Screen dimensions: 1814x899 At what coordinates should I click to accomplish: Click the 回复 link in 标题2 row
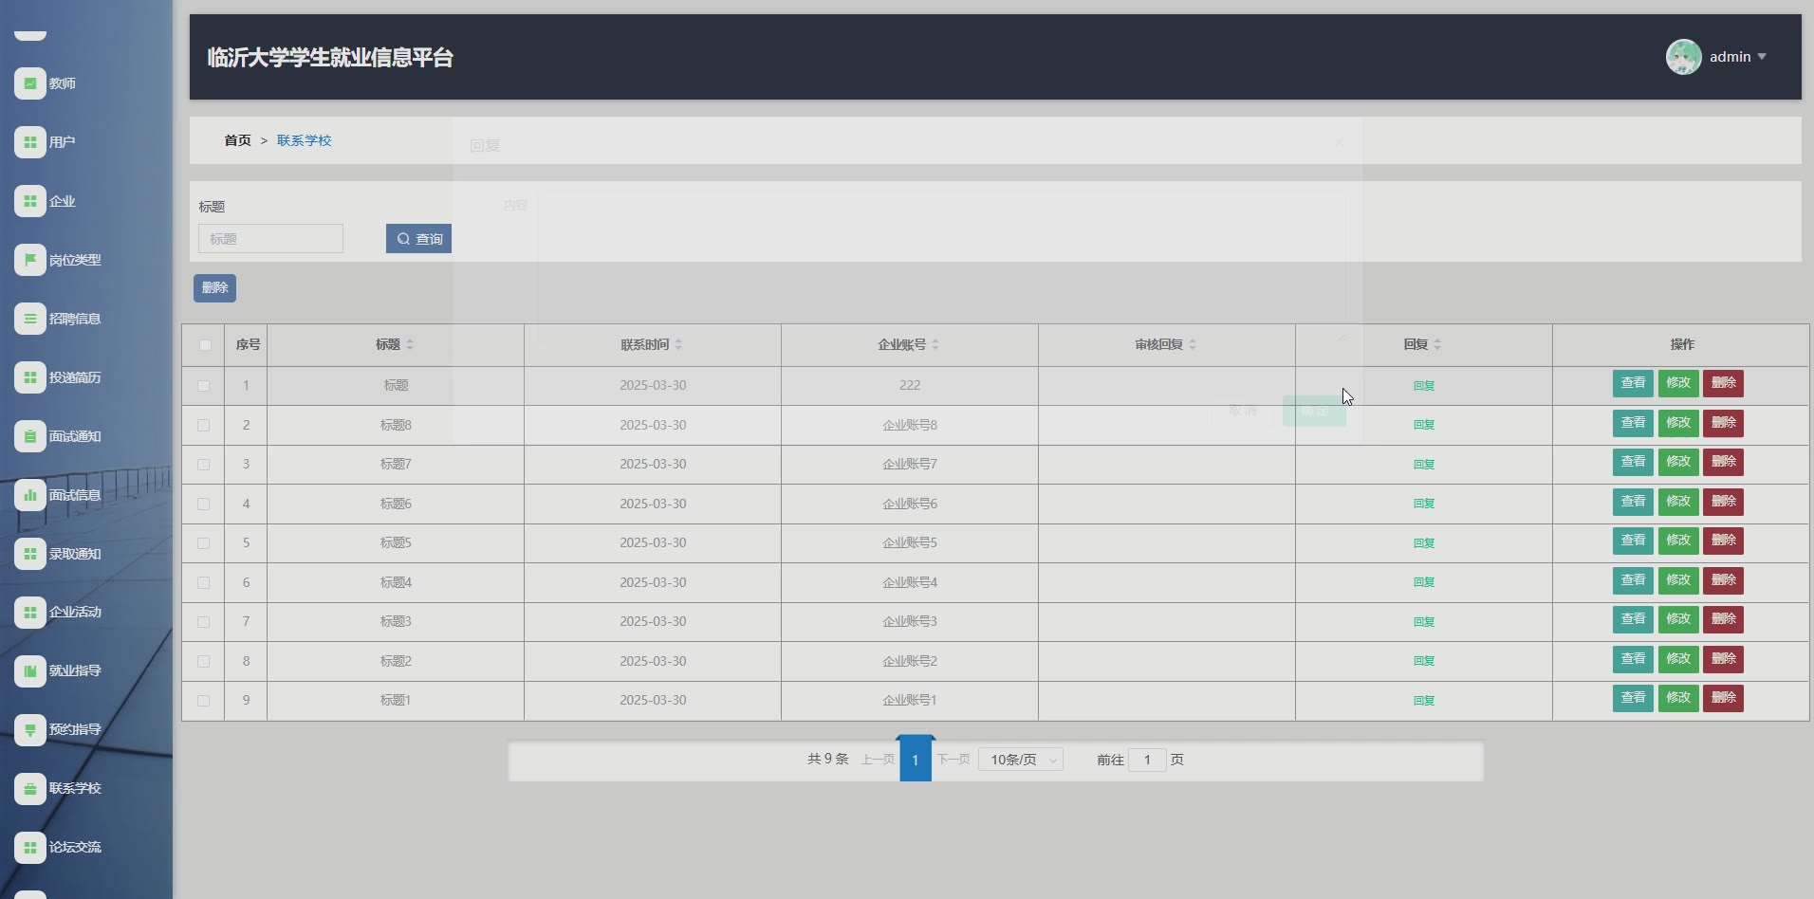1424,661
